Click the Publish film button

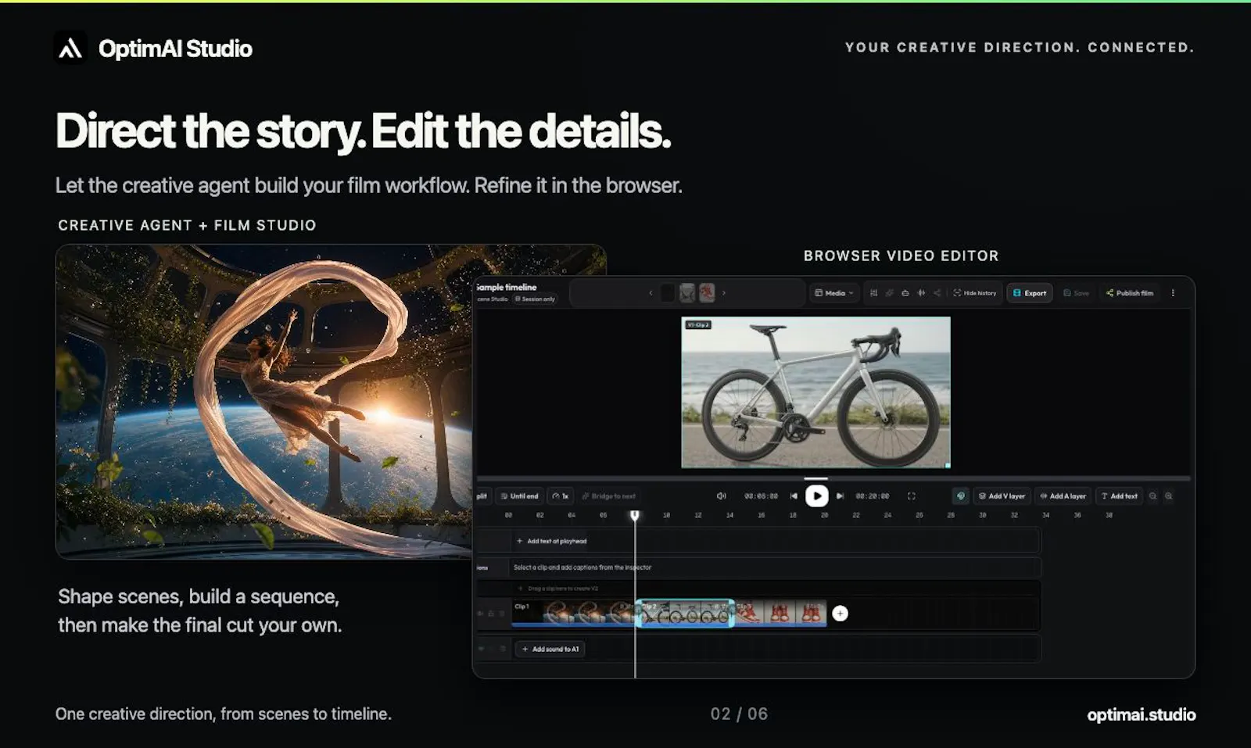click(x=1130, y=293)
